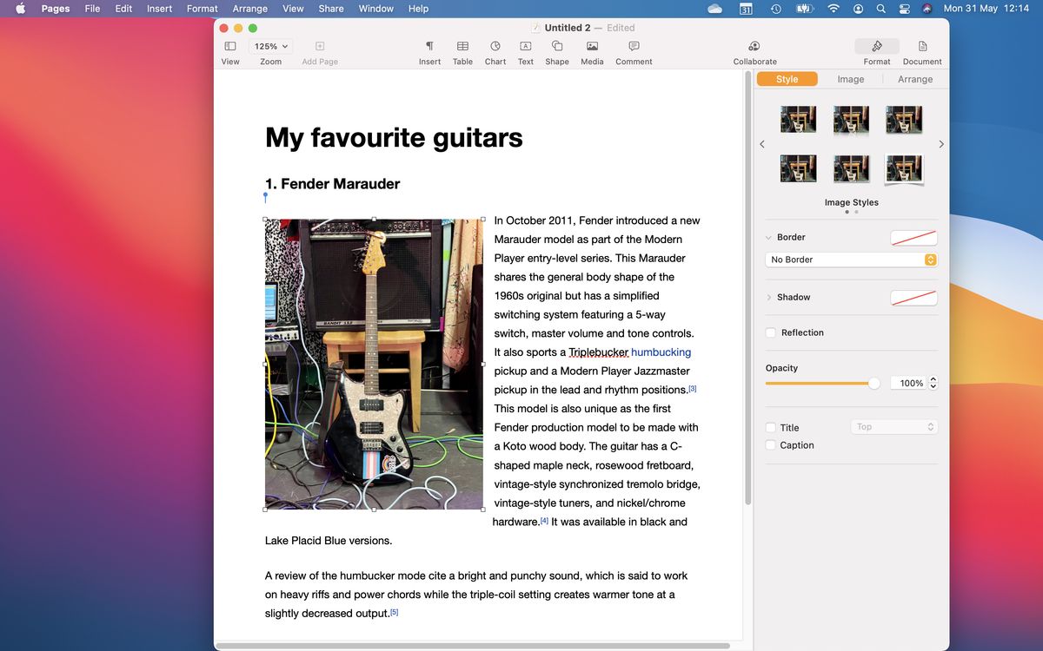
Task: Open the Collaborate options
Action: 754,50
